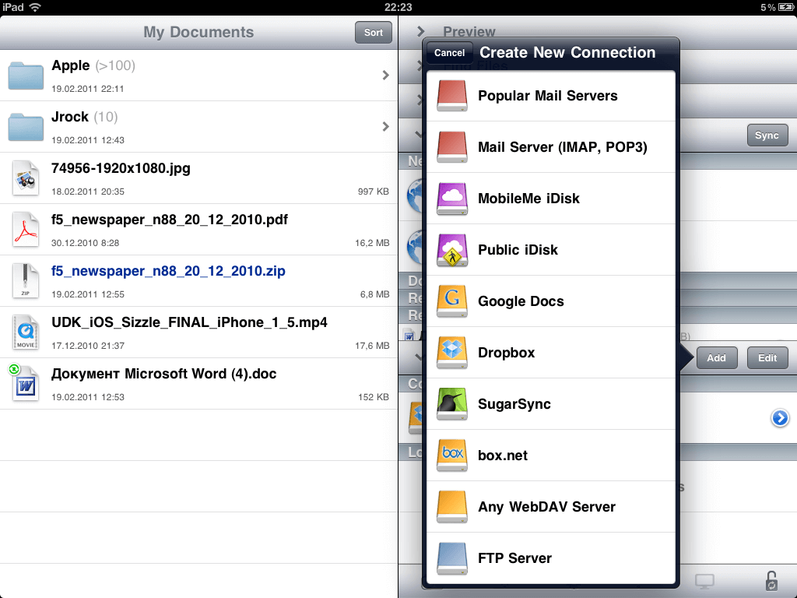Click the Popular Mail Servers drive icon

tap(452, 96)
